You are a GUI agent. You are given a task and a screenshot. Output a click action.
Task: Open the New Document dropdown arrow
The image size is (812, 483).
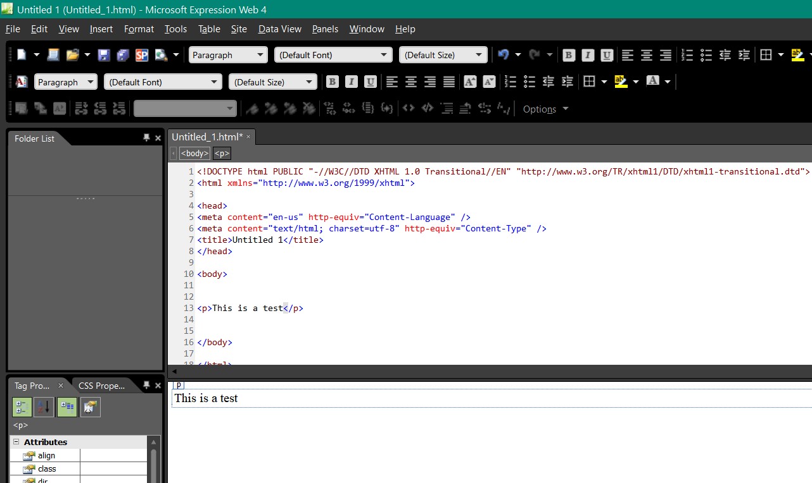[x=36, y=55]
